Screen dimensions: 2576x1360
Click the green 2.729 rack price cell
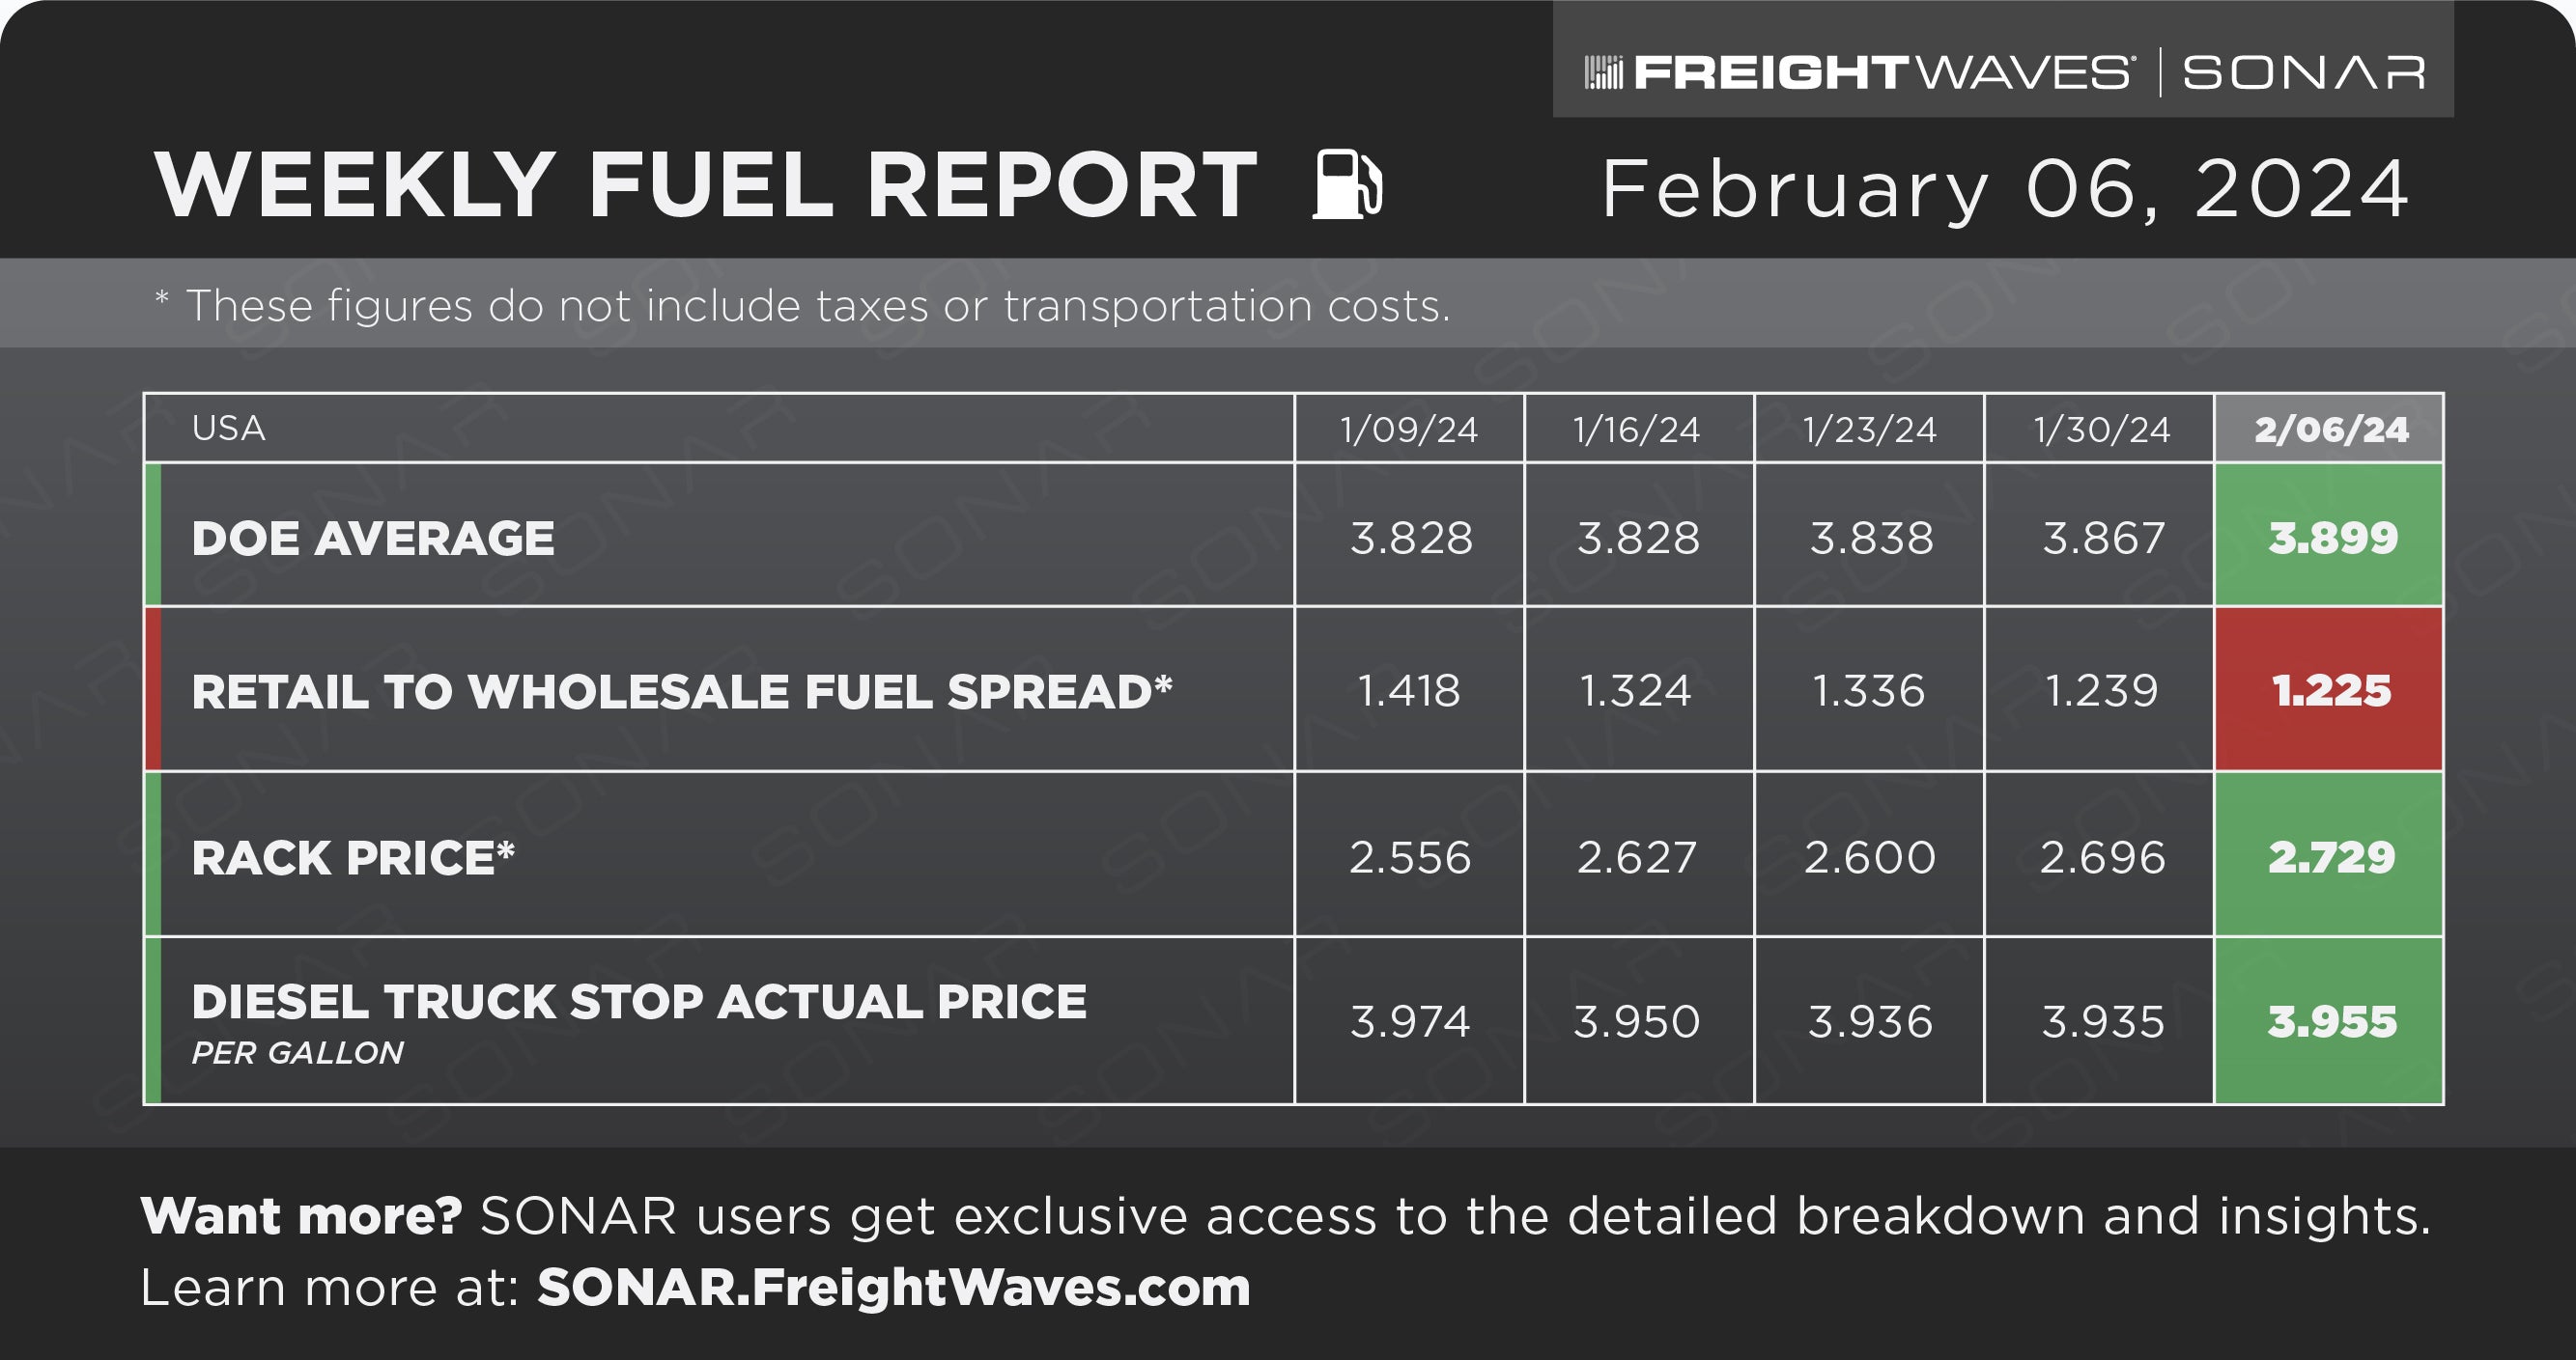(2329, 855)
